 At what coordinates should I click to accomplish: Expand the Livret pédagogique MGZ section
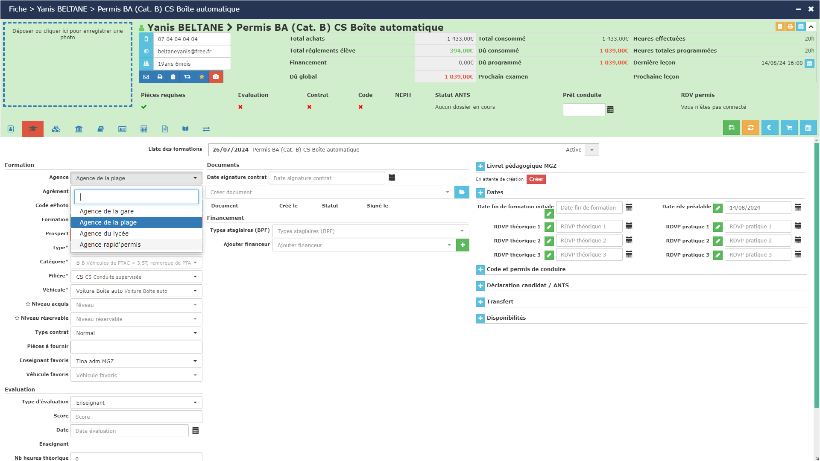[480, 166]
